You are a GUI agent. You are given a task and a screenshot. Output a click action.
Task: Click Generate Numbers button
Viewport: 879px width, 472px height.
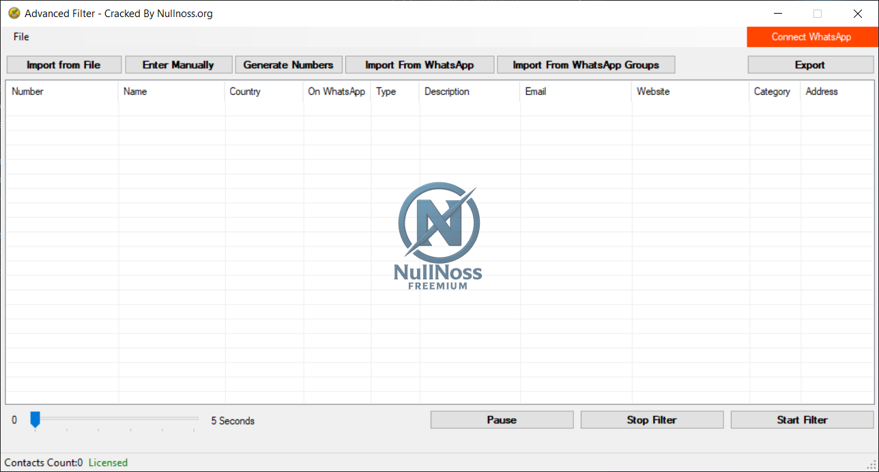[288, 65]
